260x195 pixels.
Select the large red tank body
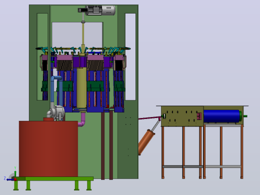tap(48, 149)
